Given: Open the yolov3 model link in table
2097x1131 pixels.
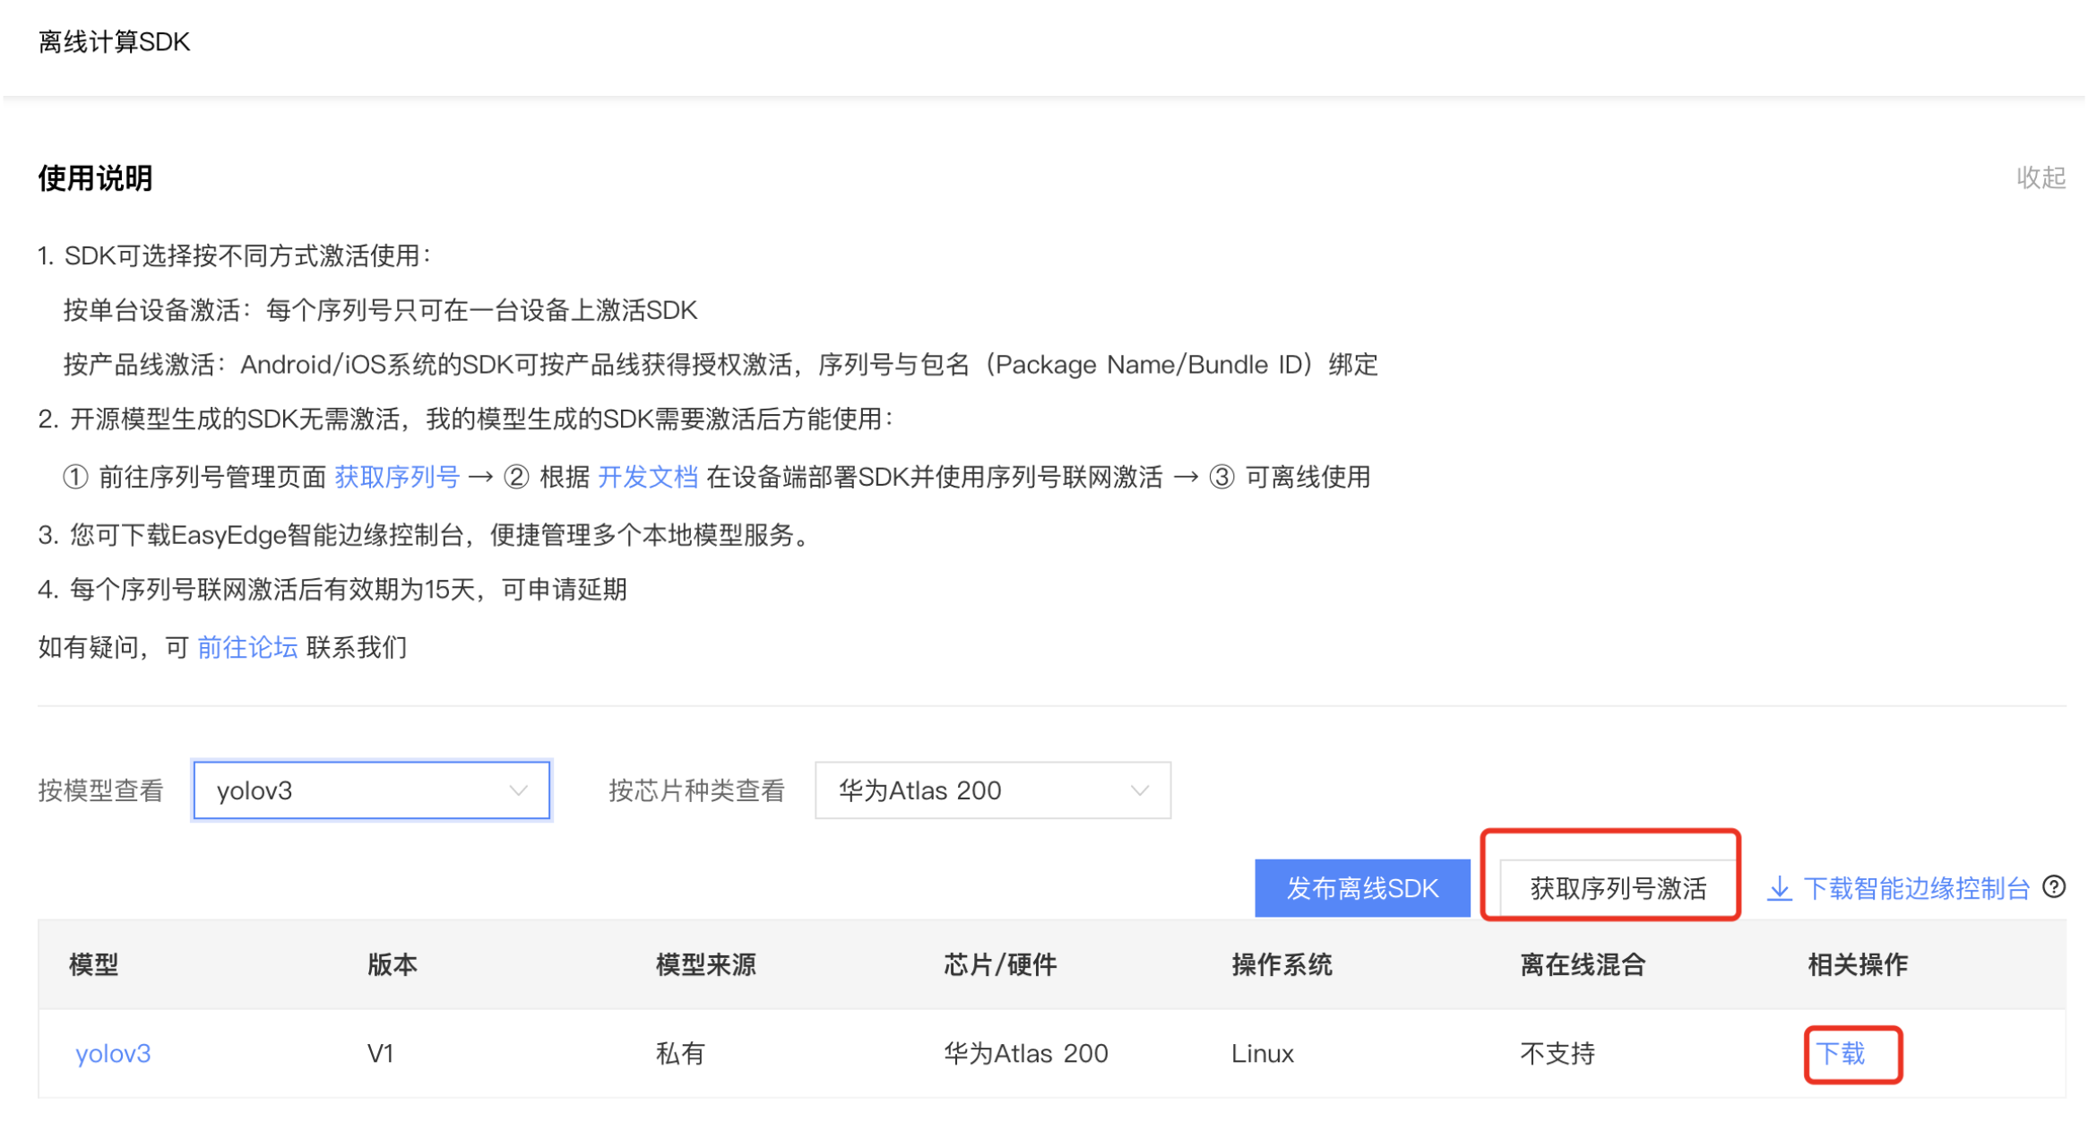Looking at the screenshot, I should (113, 1053).
